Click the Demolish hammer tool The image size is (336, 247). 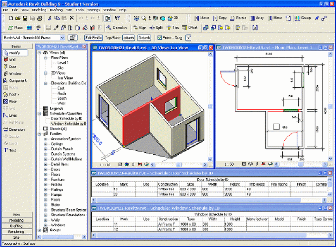pos(117,28)
